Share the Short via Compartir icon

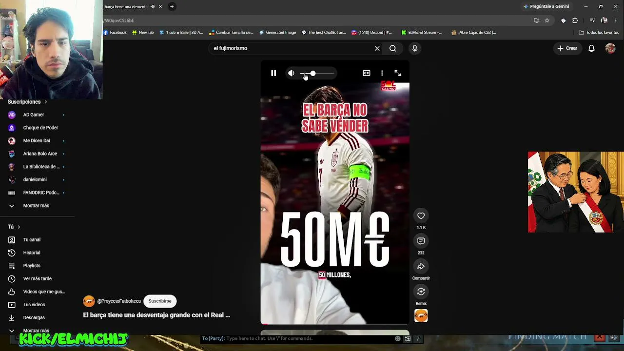(x=421, y=266)
